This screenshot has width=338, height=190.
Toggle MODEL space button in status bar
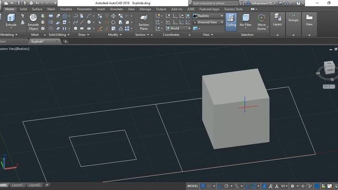pyautogui.click(x=193, y=186)
